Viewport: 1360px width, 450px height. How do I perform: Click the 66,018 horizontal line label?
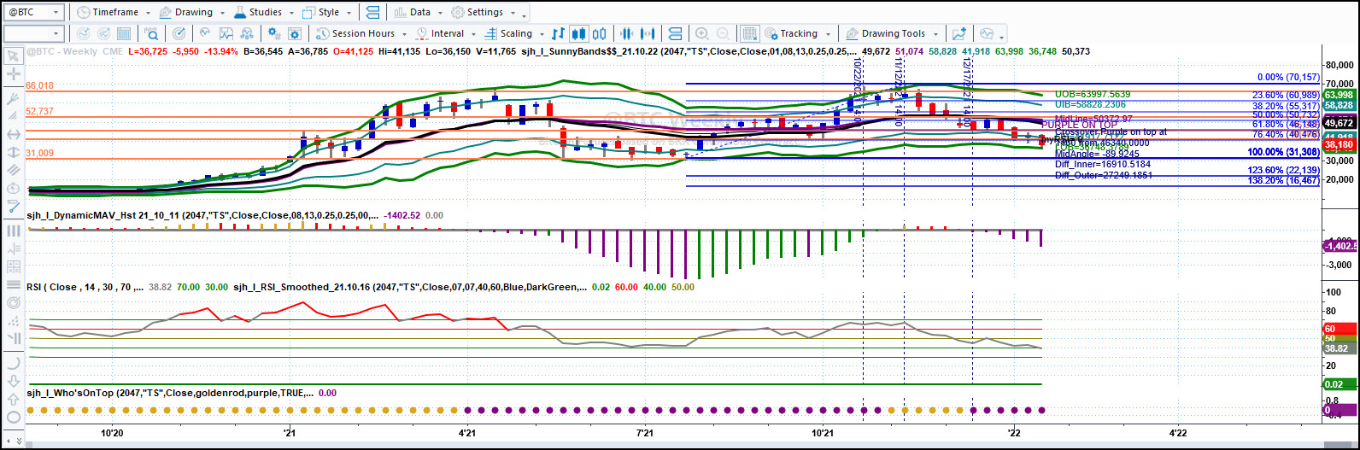(x=40, y=86)
